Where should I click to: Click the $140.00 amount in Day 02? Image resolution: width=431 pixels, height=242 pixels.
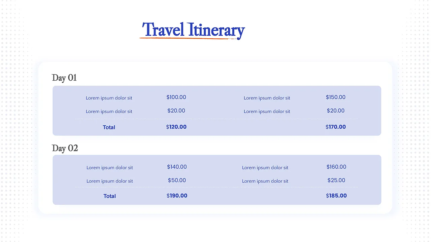pyautogui.click(x=177, y=167)
